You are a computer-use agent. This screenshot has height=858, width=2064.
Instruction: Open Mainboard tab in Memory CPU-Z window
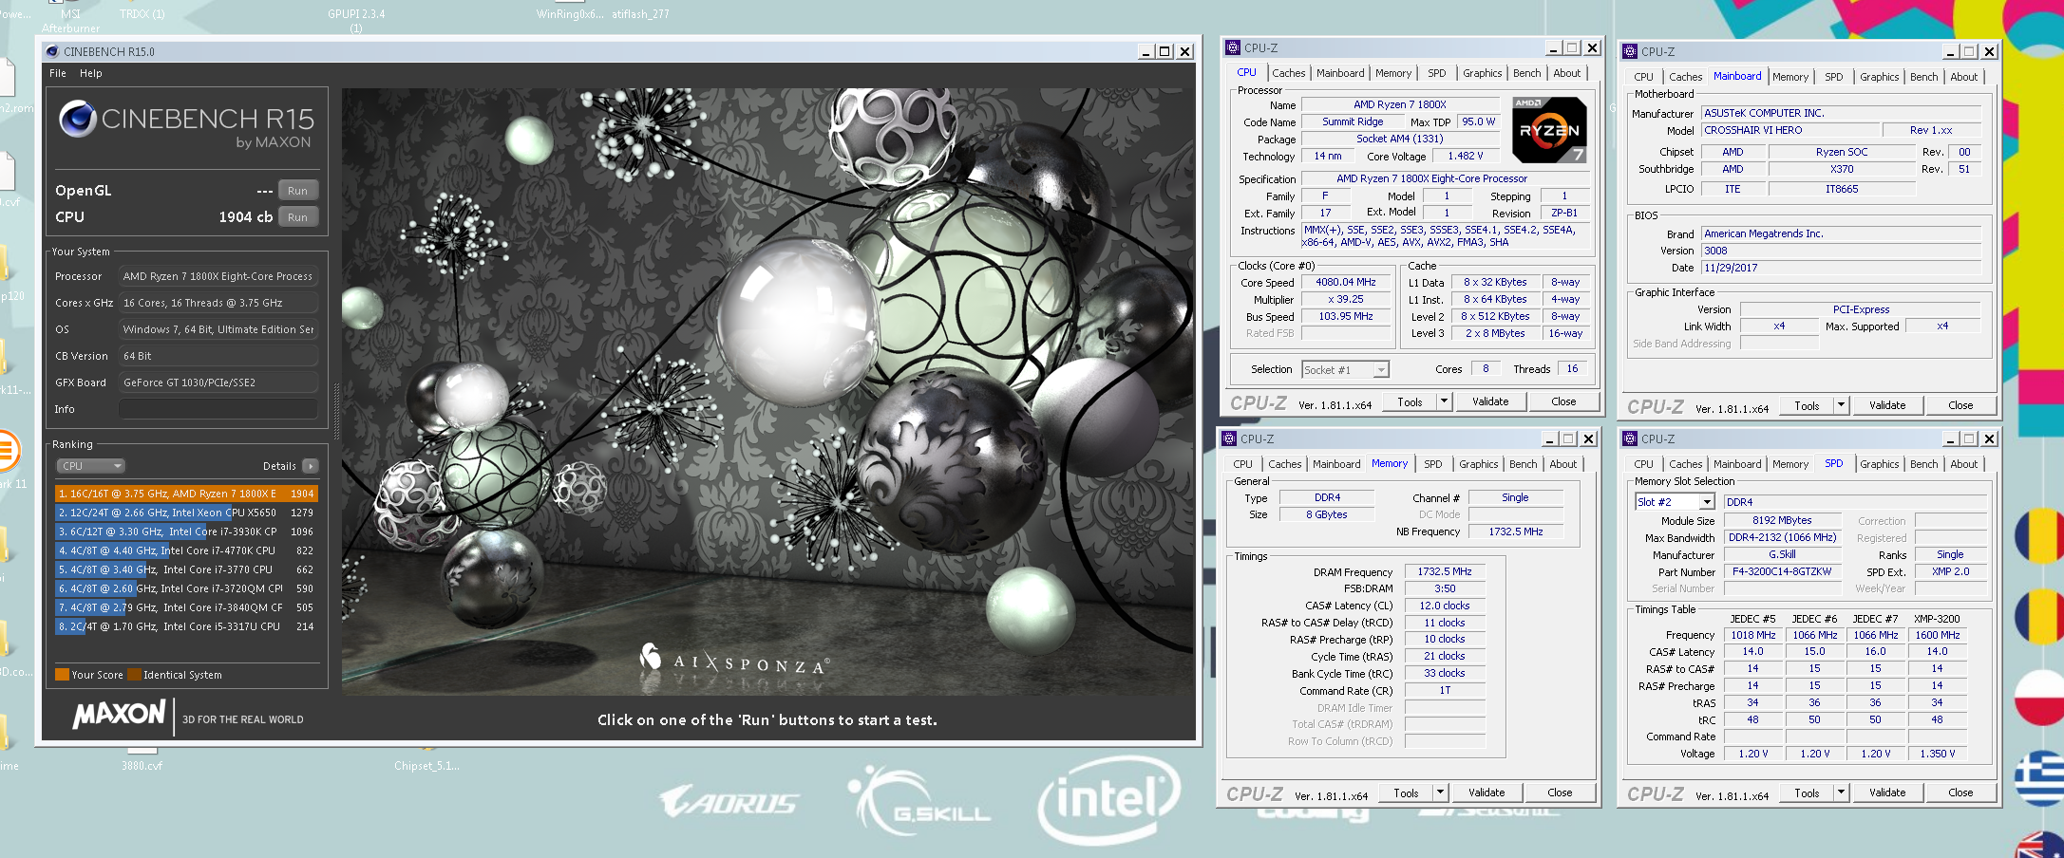pyautogui.click(x=1336, y=464)
